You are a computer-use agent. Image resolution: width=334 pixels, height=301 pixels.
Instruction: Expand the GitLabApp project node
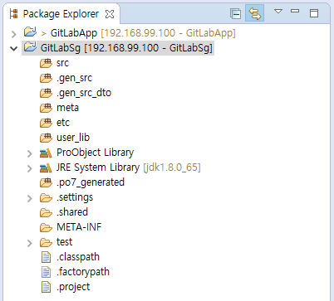point(13,34)
